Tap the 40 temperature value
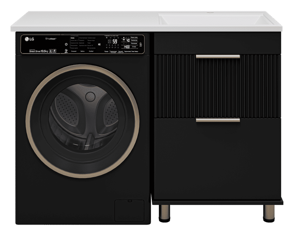The image size is (294, 236). pyautogui.click(x=128, y=40)
